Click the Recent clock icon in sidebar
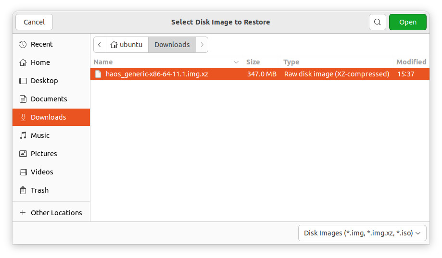 click(x=23, y=44)
